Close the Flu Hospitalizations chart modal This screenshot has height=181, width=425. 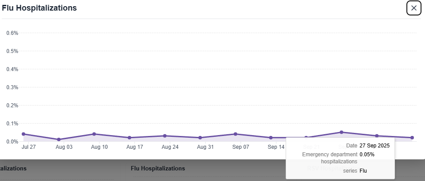(x=414, y=8)
